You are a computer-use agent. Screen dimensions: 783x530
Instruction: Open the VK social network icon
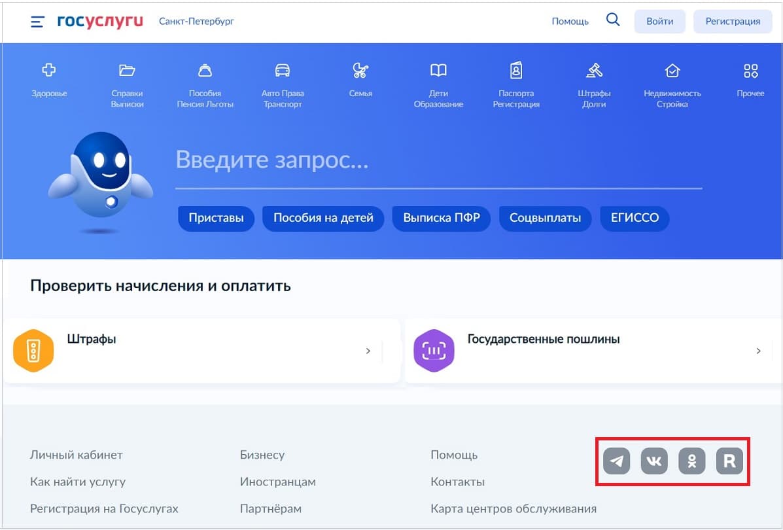pyautogui.click(x=654, y=461)
